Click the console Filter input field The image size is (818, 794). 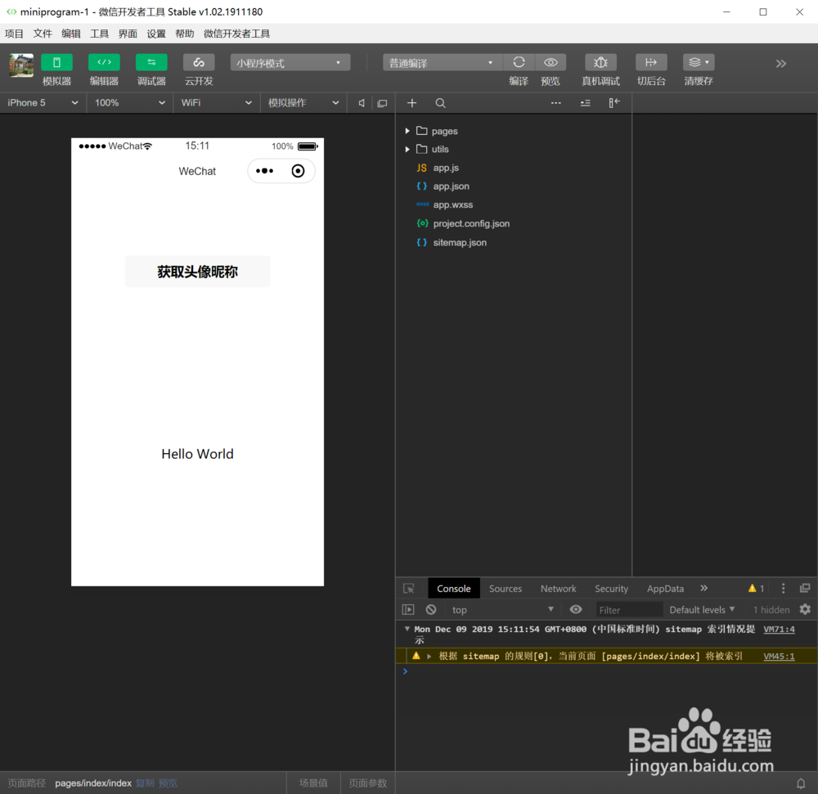628,609
